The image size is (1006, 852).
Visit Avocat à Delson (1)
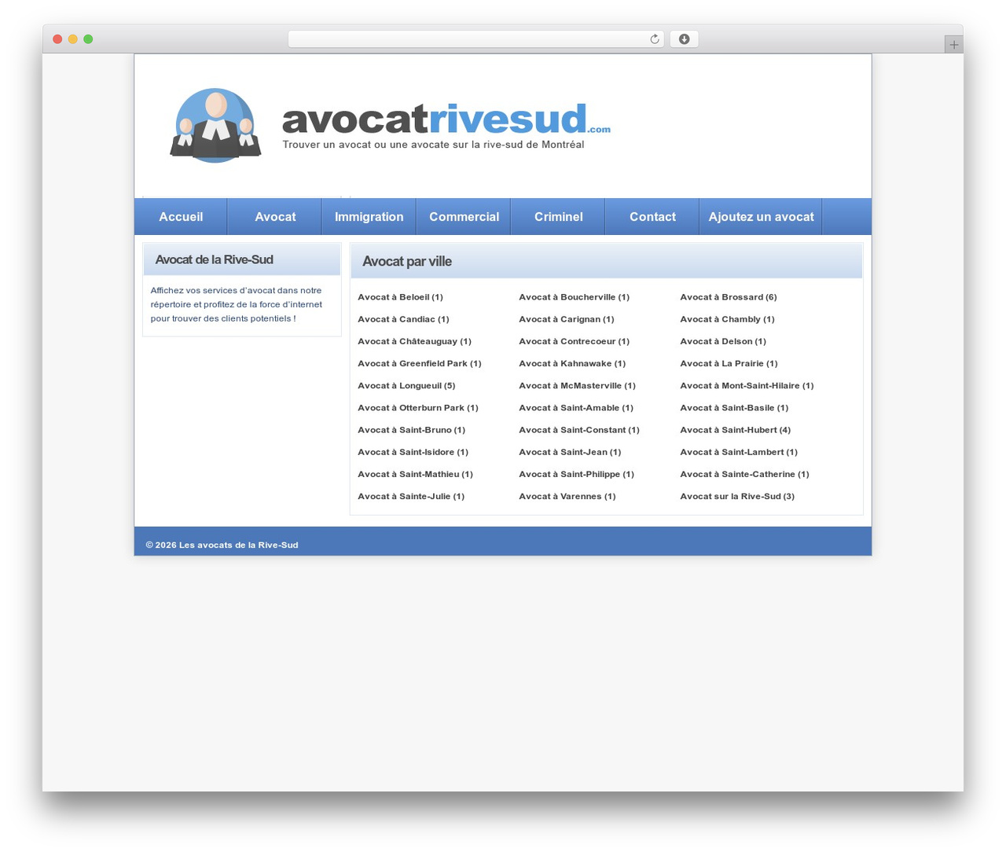723,341
